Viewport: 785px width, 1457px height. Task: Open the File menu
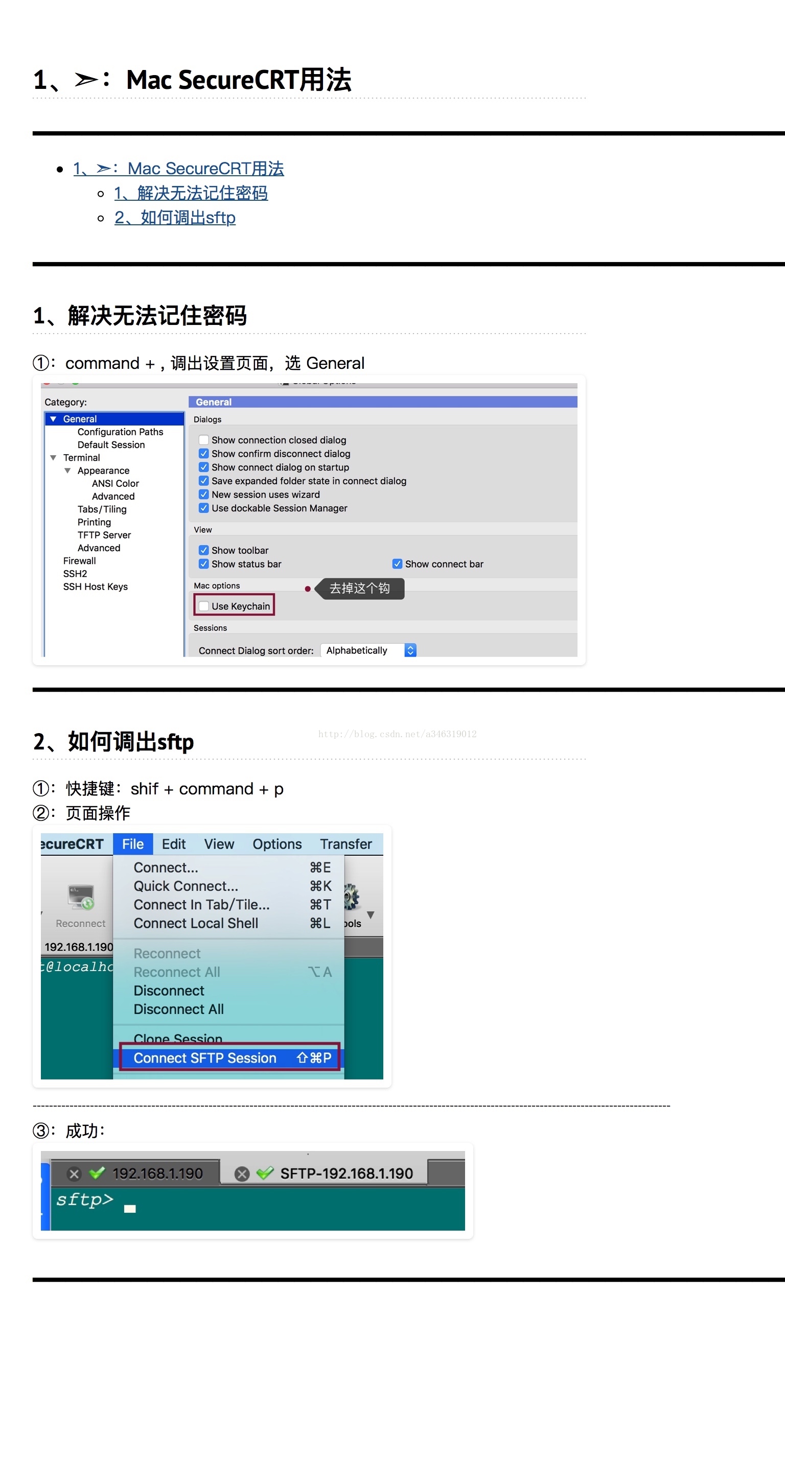coord(133,844)
